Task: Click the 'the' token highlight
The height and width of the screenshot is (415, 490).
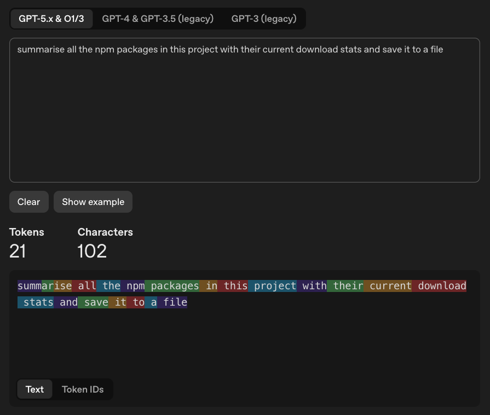Action: (x=108, y=286)
